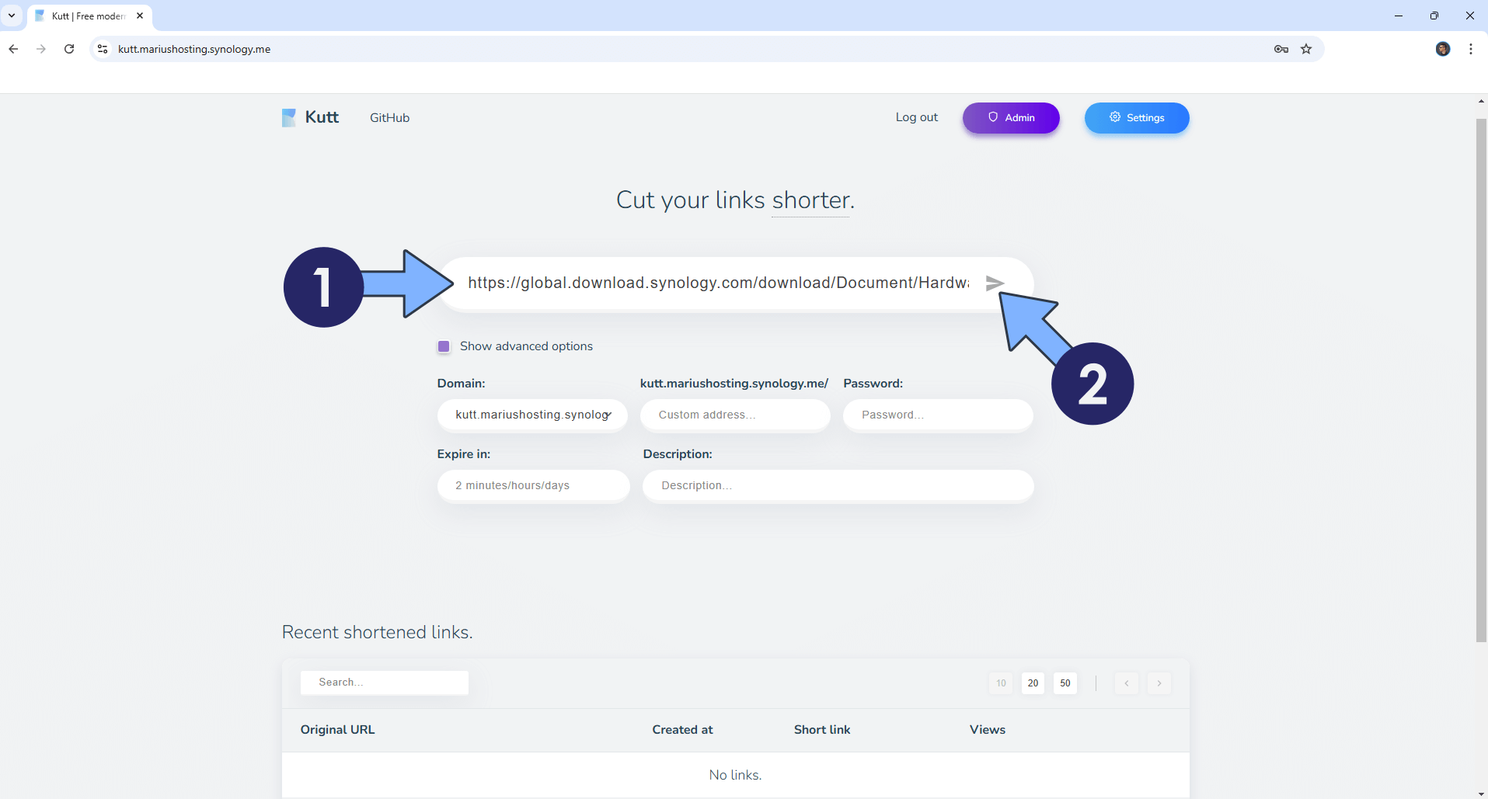Screen dimensions: 1488x799
Task: Go to previous page of links
Action: point(1127,683)
